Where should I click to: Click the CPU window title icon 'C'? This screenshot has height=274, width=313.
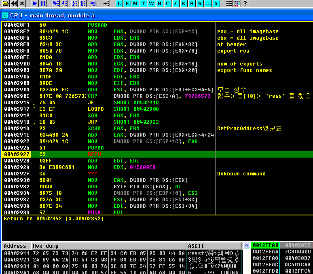point(5,15)
